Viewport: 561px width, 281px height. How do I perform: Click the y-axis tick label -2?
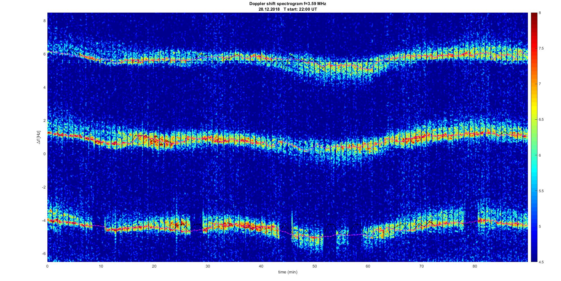tap(44, 187)
